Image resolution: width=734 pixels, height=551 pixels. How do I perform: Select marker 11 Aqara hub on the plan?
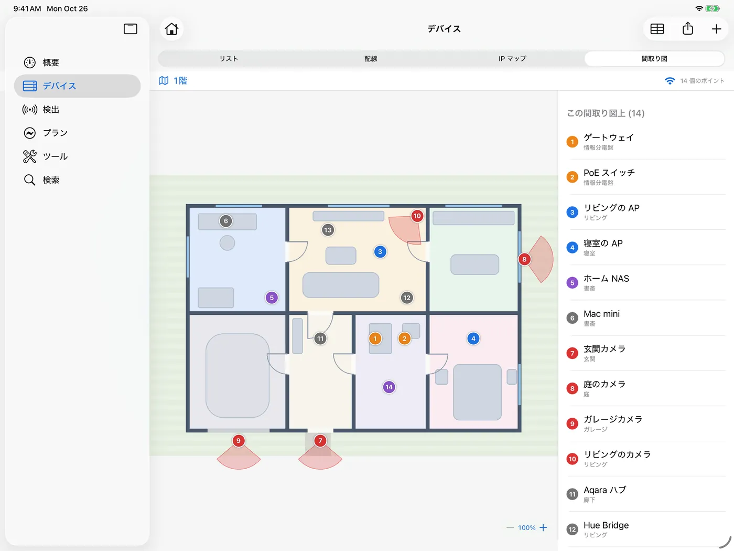click(320, 338)
